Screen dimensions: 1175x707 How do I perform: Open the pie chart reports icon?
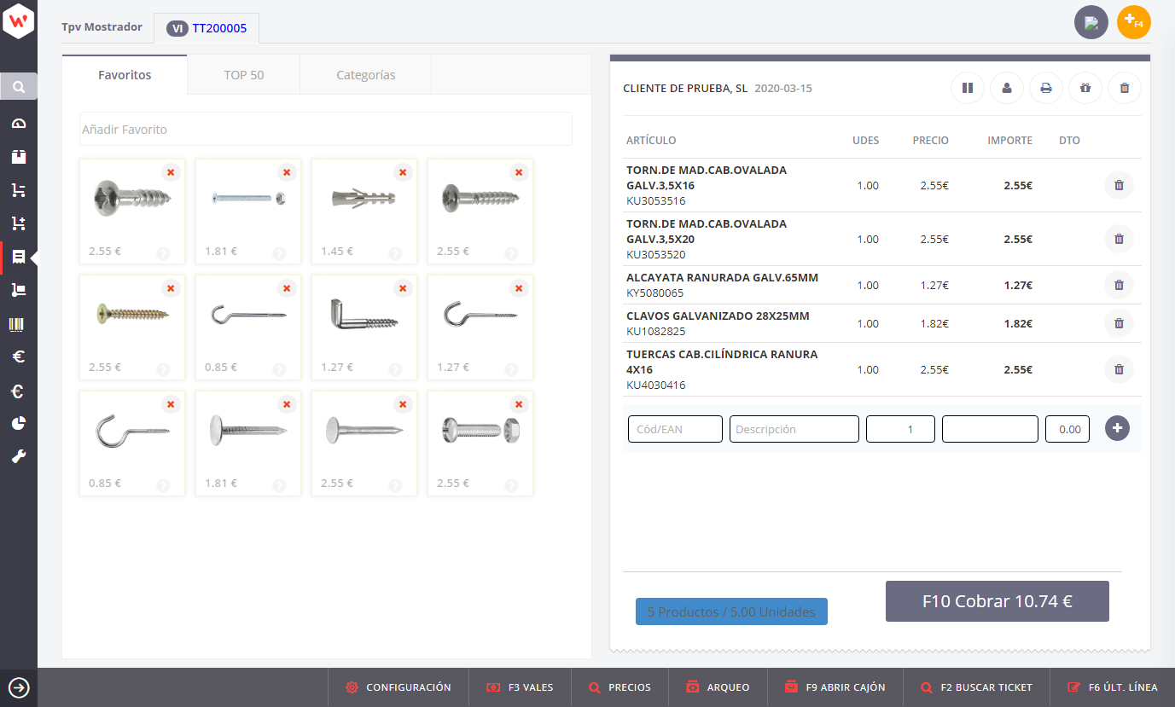(x=19, y=424)
